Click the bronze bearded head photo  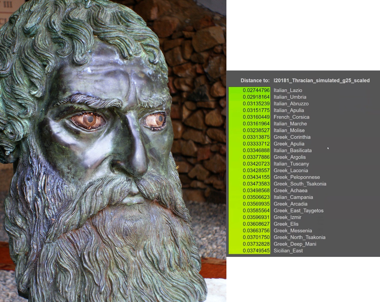click(x=113, y=151)
